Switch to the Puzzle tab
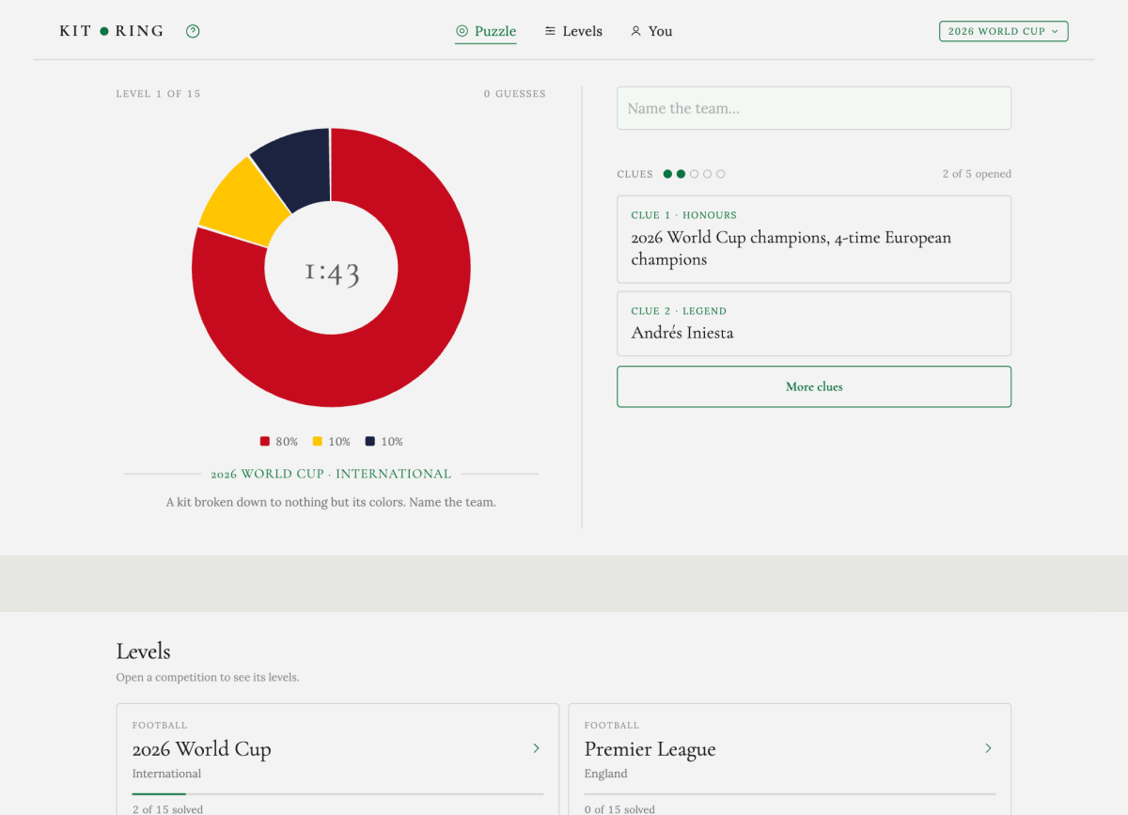Image resolution: width=1128 pixels, height=815 pixels. tap(486, 31)
